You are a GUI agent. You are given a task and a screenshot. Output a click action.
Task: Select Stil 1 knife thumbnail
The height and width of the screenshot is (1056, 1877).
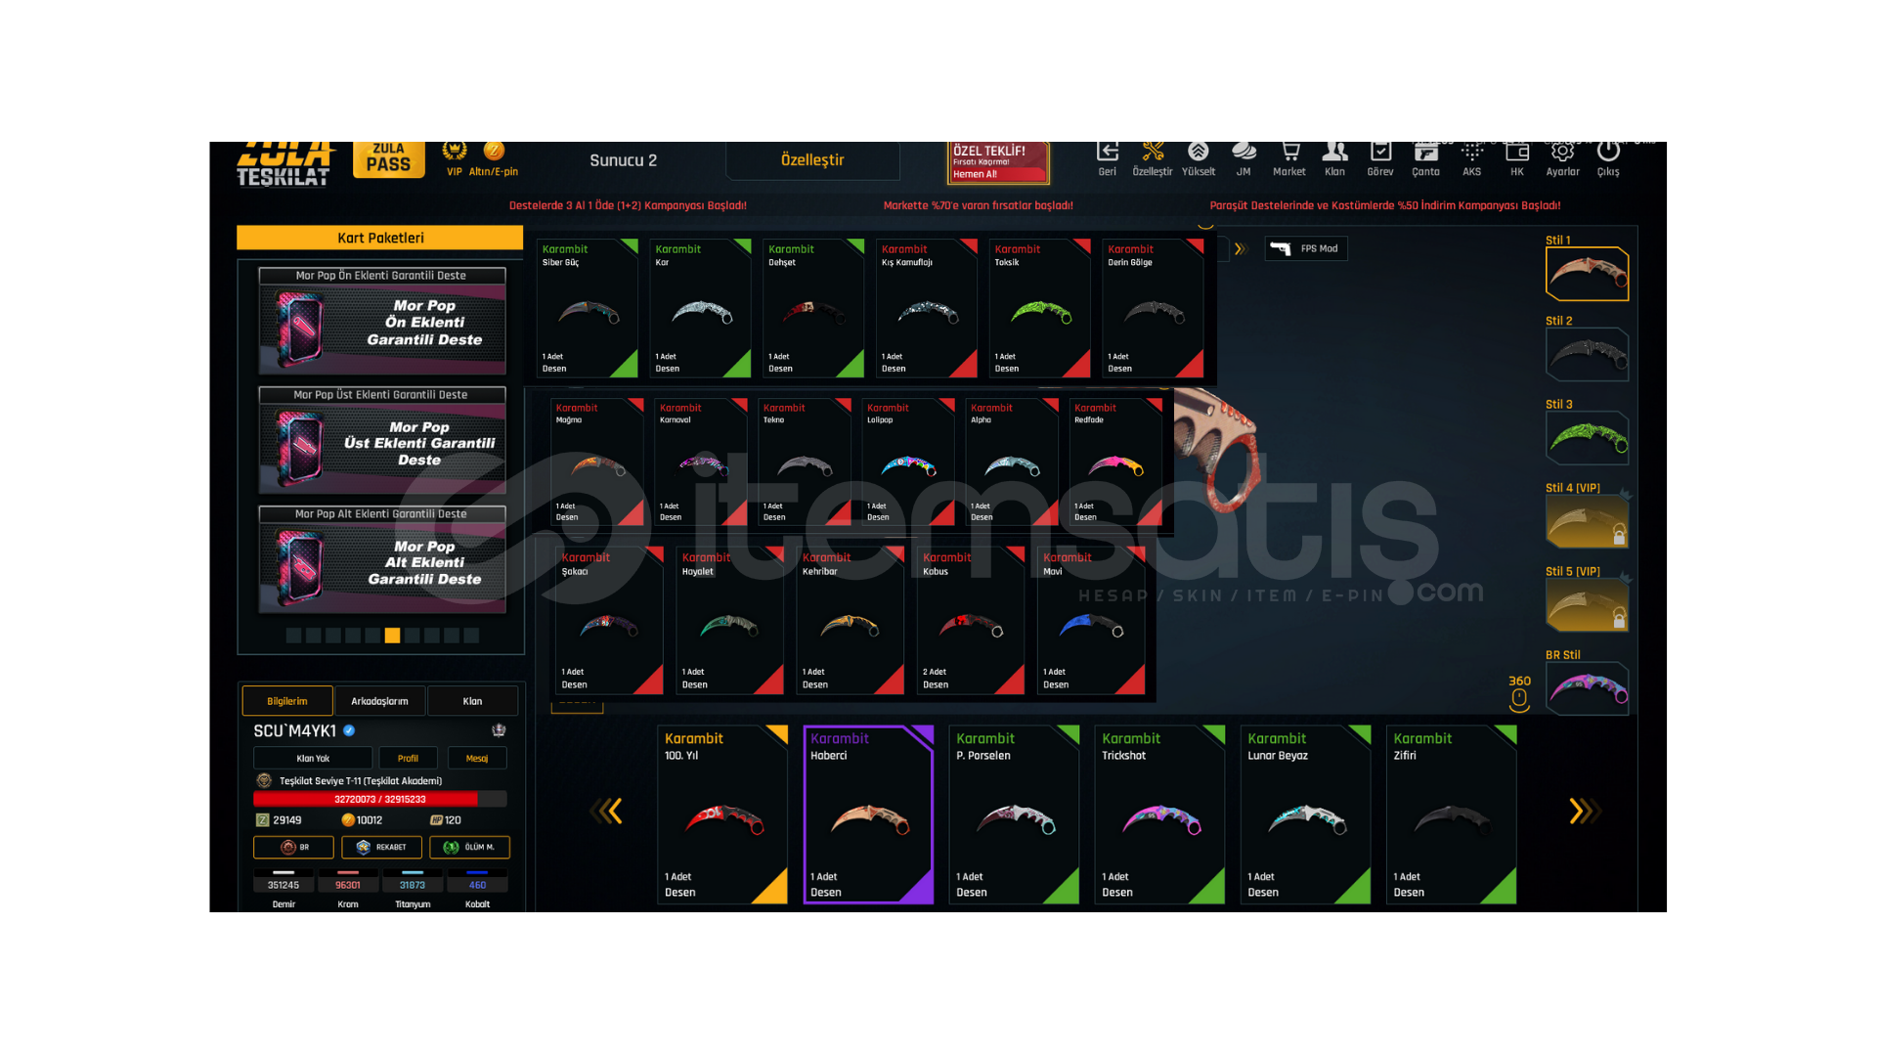coord(1587,274)
